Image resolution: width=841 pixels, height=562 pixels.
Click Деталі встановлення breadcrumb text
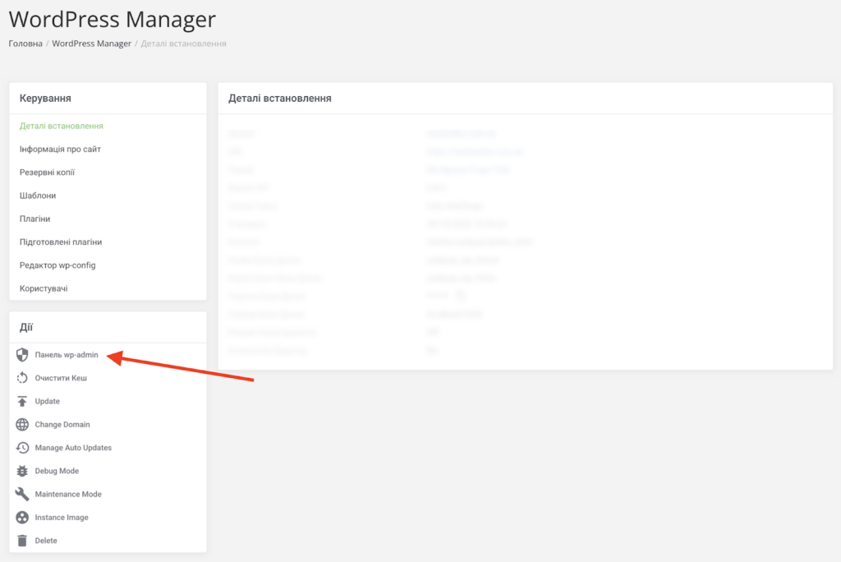point(183,44)
